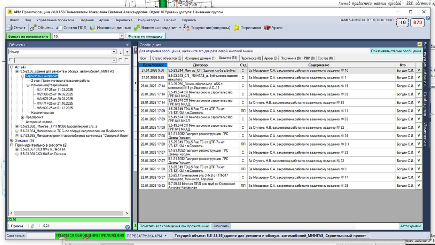Open the Номер sort dropdown
Viewport: 435px width, 245px height.
pos(114,52)
